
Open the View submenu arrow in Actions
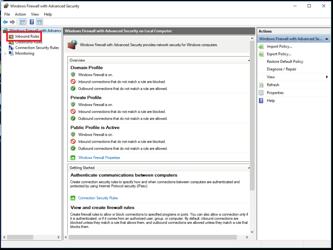coord(327,77)
